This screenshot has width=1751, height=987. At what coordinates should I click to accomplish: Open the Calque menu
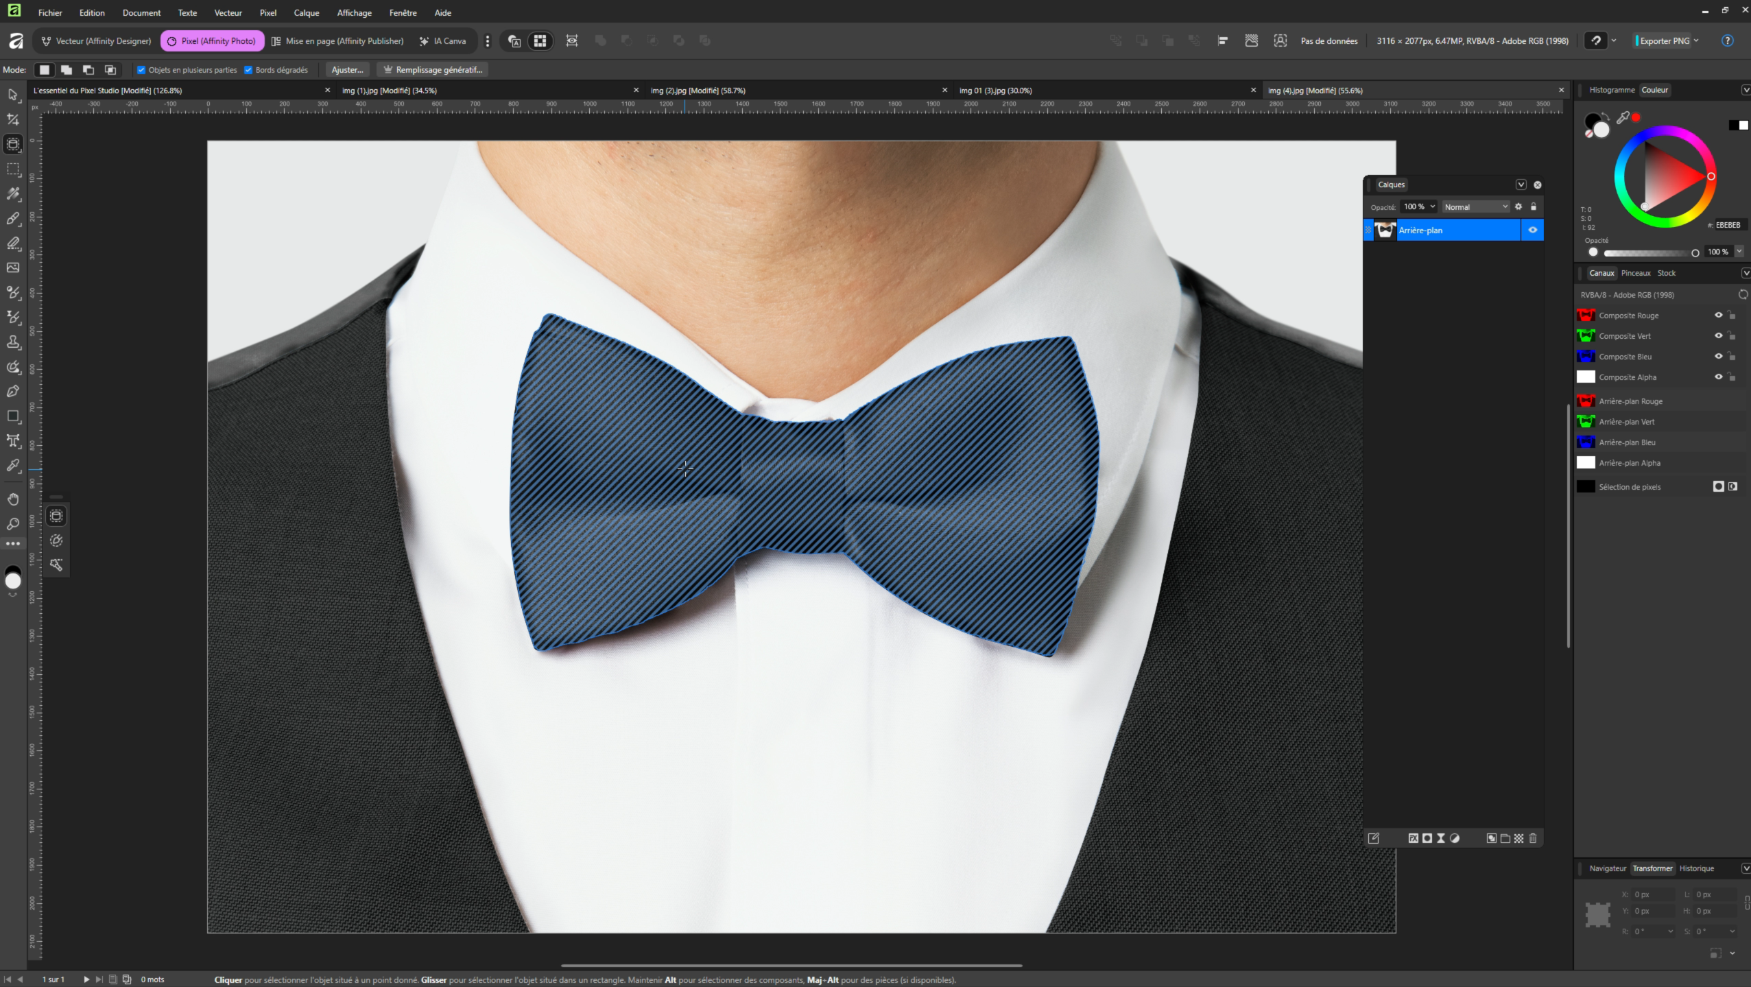(x=306, y=13)
